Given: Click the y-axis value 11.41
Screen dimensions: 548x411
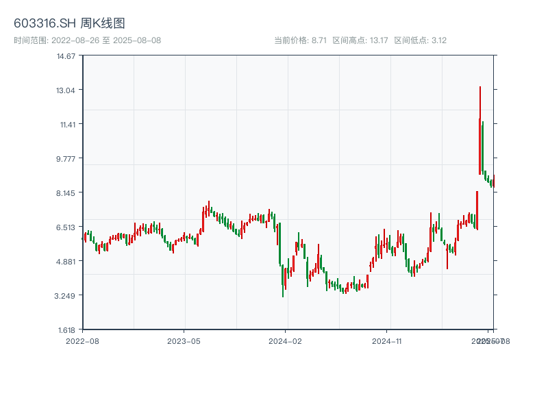Looking at the screenshot, I should [x=67, y=125].
